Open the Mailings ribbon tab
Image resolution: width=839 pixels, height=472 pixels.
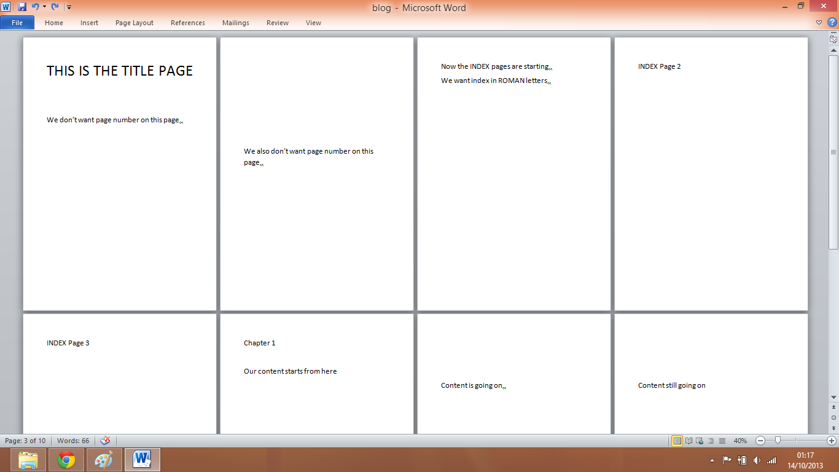tap(235, 23)
